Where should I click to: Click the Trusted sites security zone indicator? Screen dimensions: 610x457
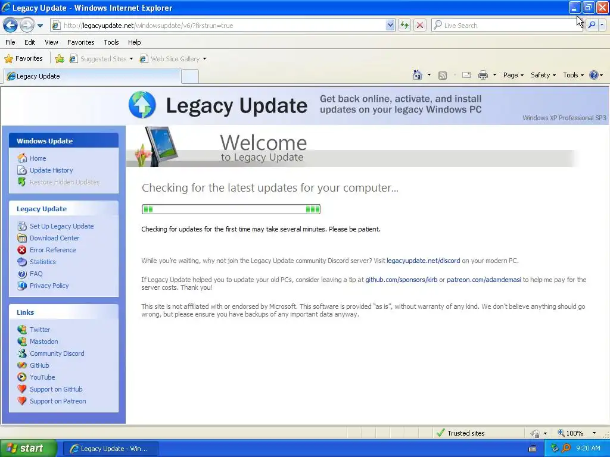click(x=460, y=433)
